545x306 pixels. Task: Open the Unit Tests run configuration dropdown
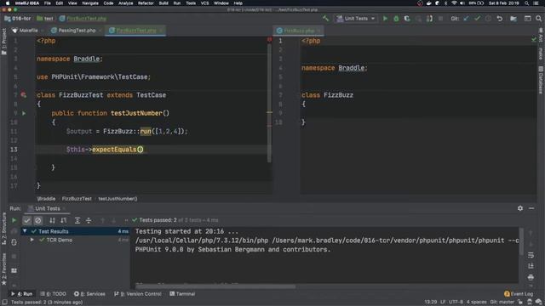coord(356,19)
